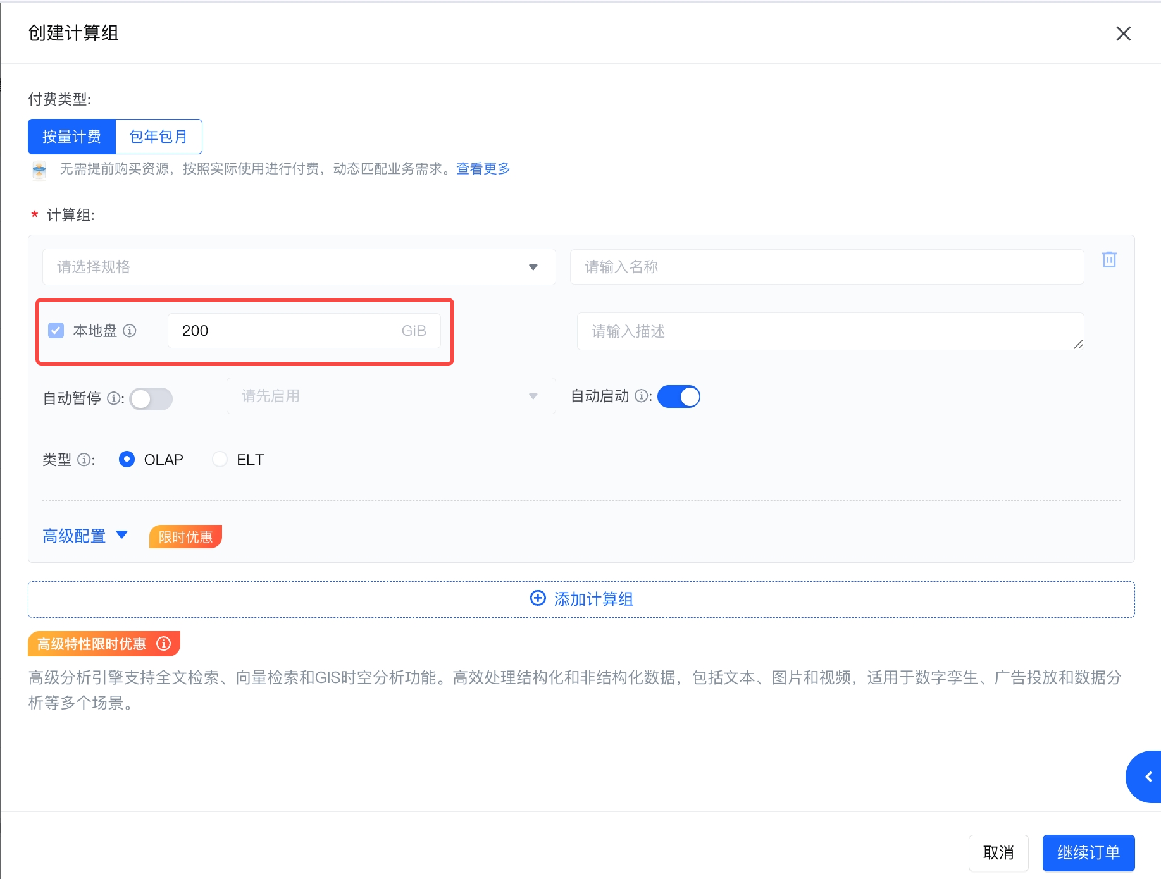
Task: Click the 高级特性限时优惠 label
Action: pos(92,644)
